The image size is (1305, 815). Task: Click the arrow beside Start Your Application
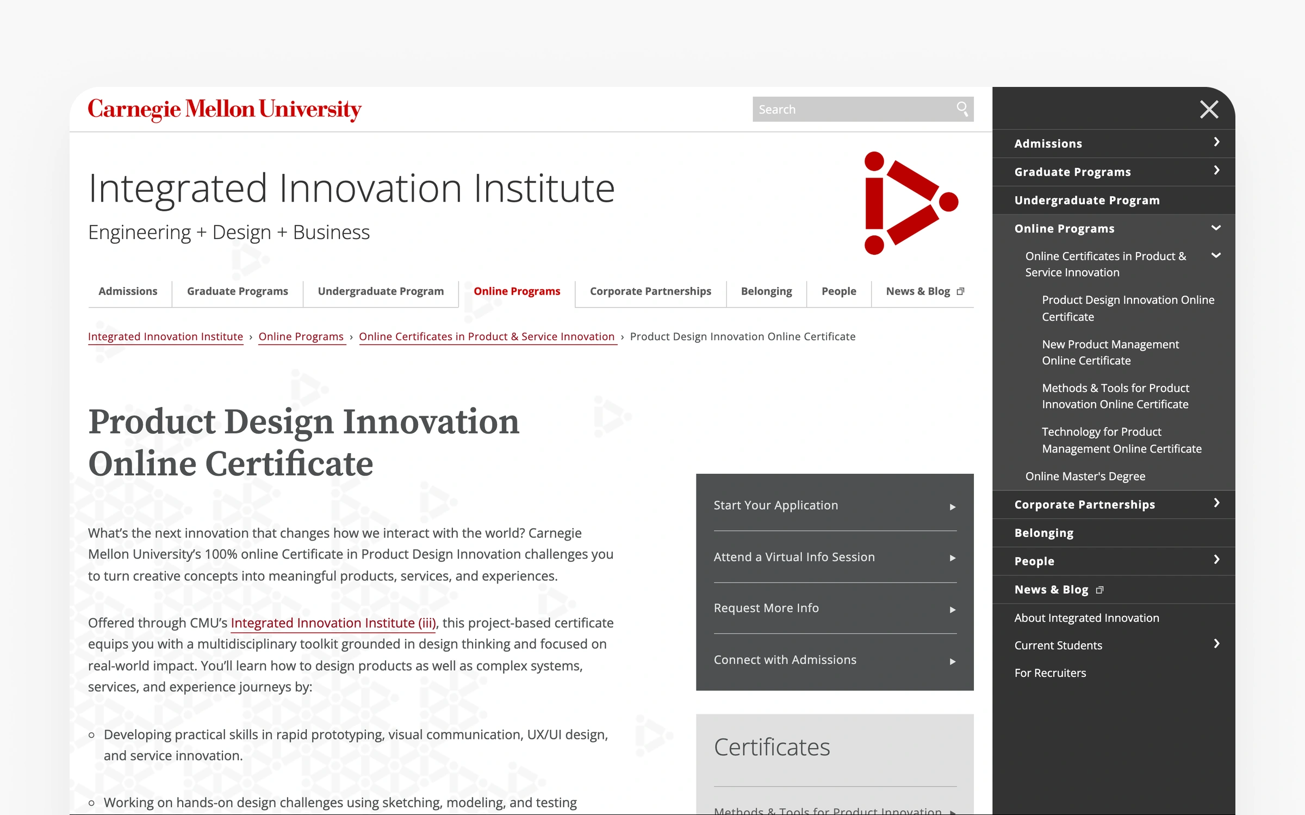pos(953,507)
